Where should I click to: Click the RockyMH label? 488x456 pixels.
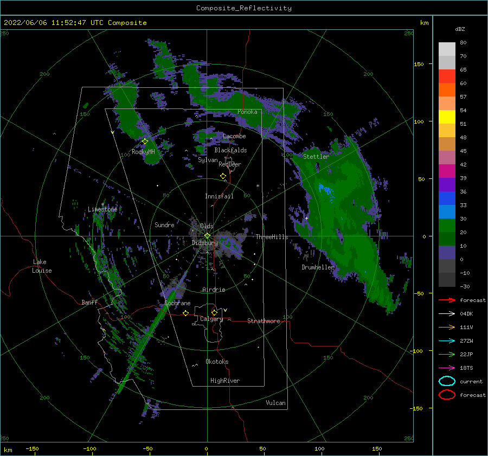click(143, 152)
